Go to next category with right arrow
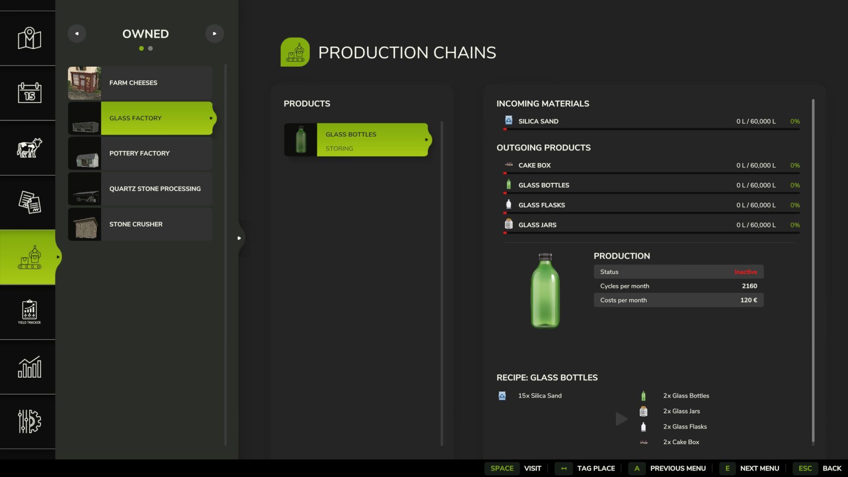The image size is (848, 477). click(214, 34)
